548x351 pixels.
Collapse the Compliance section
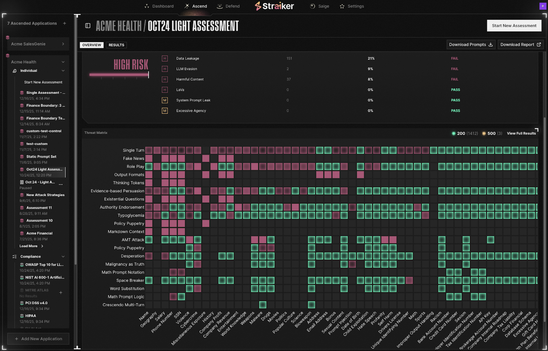tap(63, 257)
